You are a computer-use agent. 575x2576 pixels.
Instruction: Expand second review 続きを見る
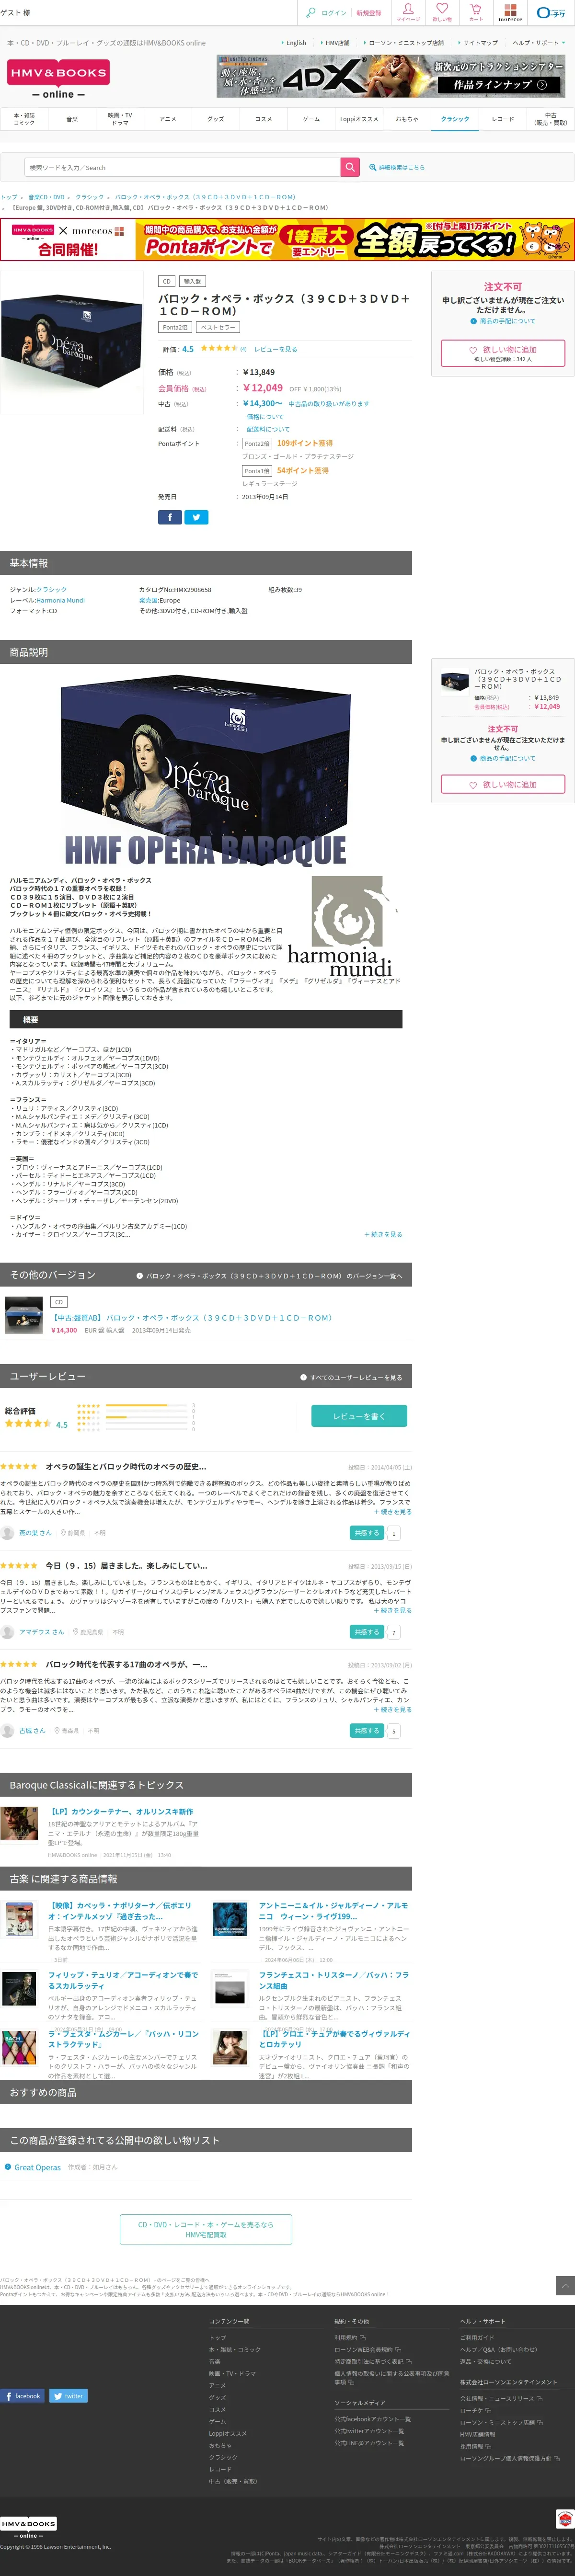click(393, 1610)
